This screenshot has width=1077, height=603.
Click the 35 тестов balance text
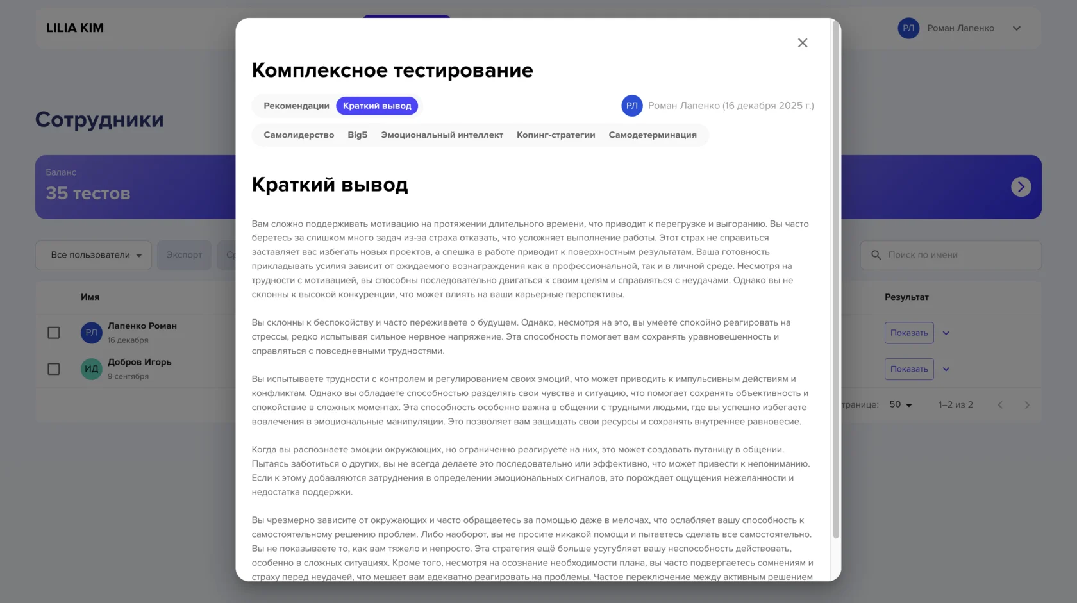88,194
